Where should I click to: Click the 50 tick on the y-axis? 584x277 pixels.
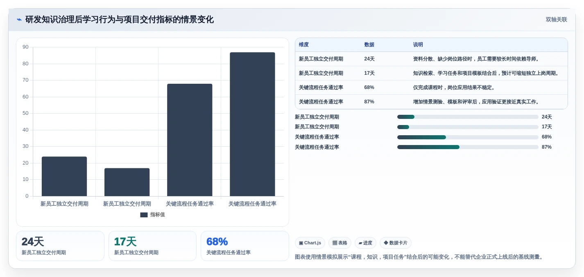(x=26, y=113)
